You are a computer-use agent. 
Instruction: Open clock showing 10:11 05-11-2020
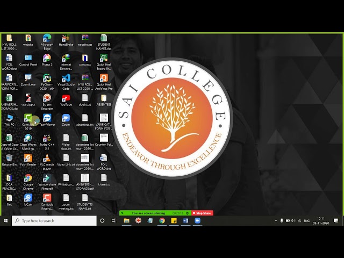321,221
